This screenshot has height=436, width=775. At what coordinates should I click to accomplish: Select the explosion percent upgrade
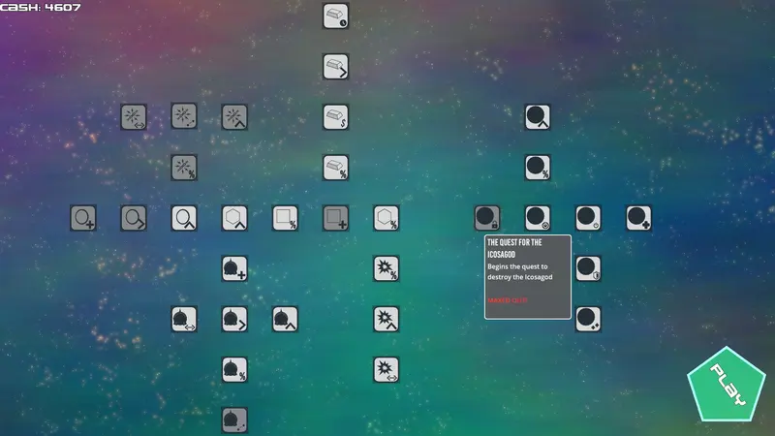386,268
